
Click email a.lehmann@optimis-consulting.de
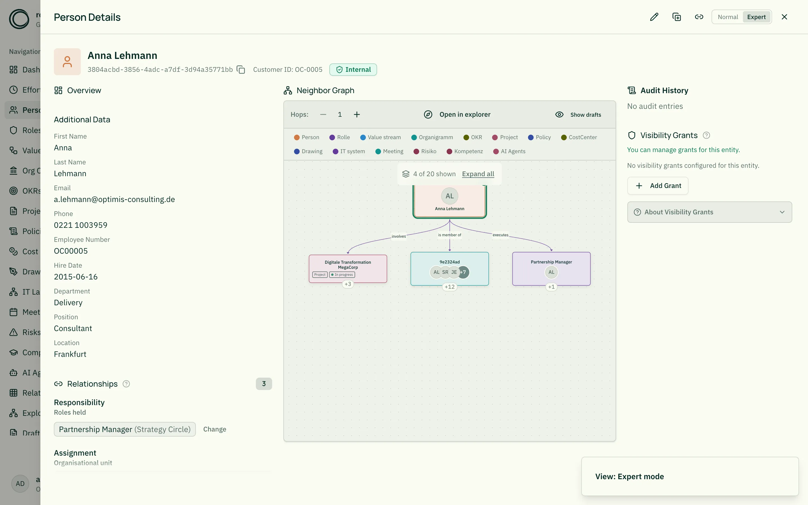(114, 199)
